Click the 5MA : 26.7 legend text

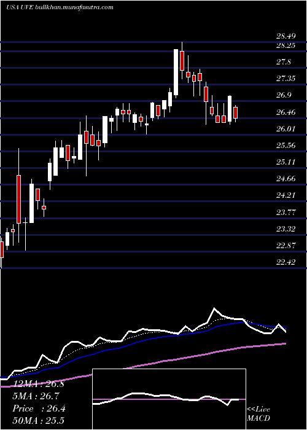[36, 396]
